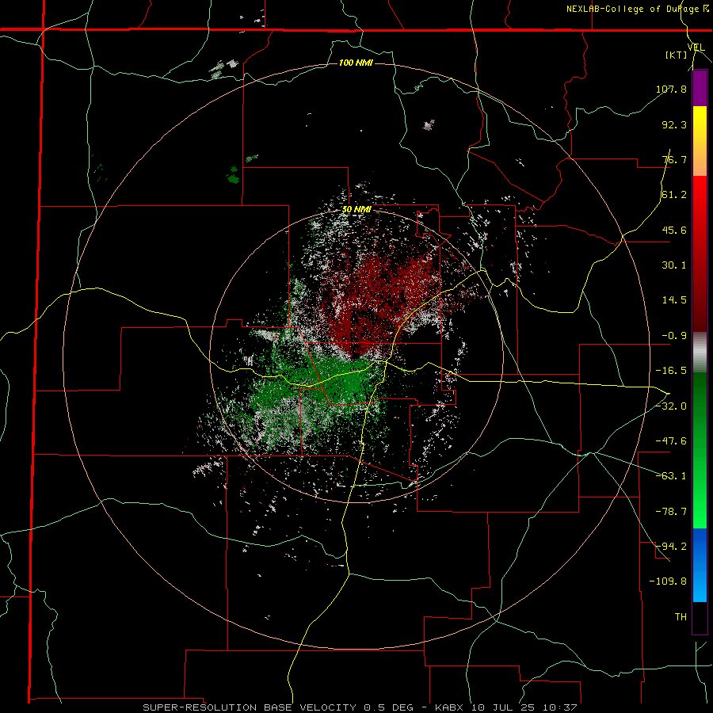
Task: Click the -109.8 velocity scale value
Action: pos(668,581)
